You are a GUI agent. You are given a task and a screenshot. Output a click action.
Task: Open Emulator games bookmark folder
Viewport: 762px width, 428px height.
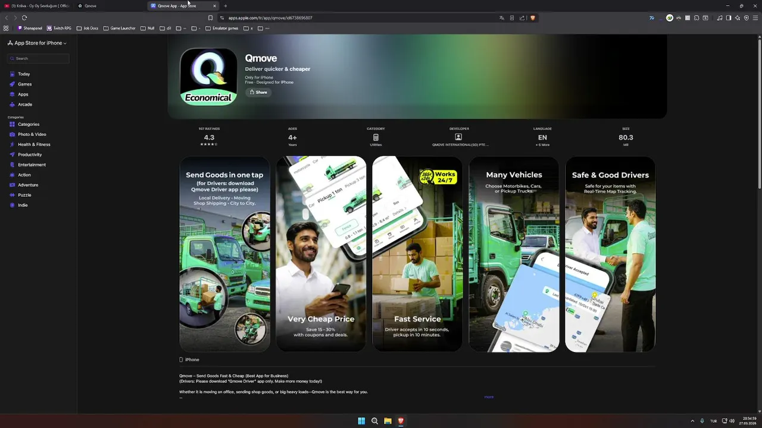point(221,28)
